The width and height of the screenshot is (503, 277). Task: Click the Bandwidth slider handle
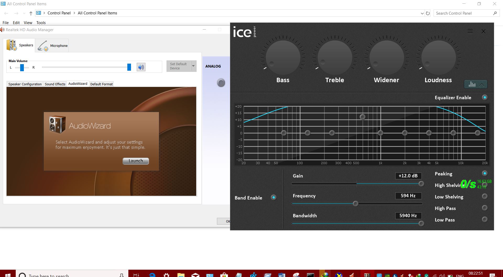(x=421, y=224)
